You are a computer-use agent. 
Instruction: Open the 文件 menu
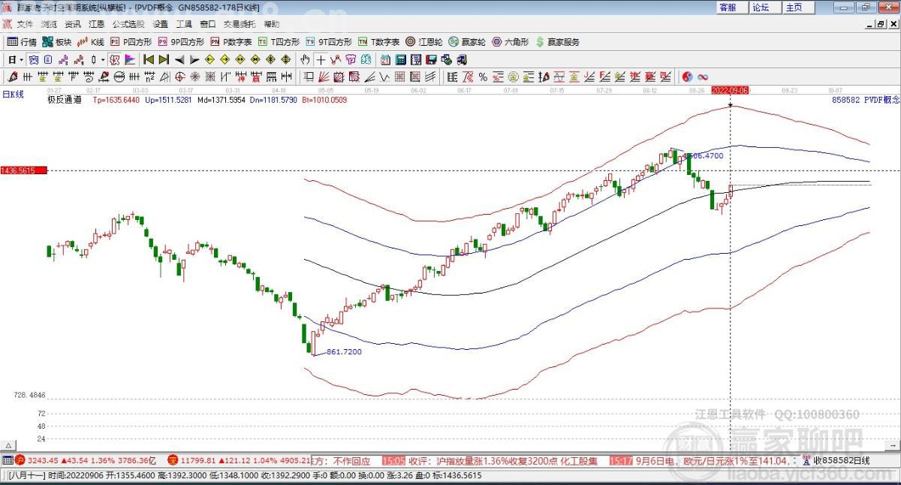coord(25,24)
